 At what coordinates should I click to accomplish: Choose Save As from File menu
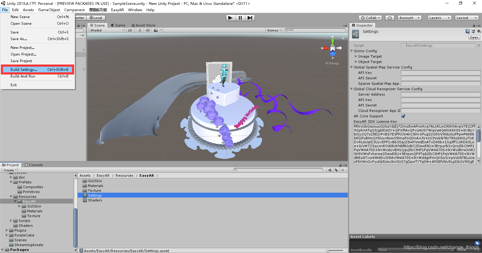coord(38,39)
